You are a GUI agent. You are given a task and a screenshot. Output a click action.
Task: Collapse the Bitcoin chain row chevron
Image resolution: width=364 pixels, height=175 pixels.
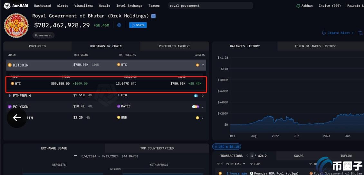[x=203, y=65]
